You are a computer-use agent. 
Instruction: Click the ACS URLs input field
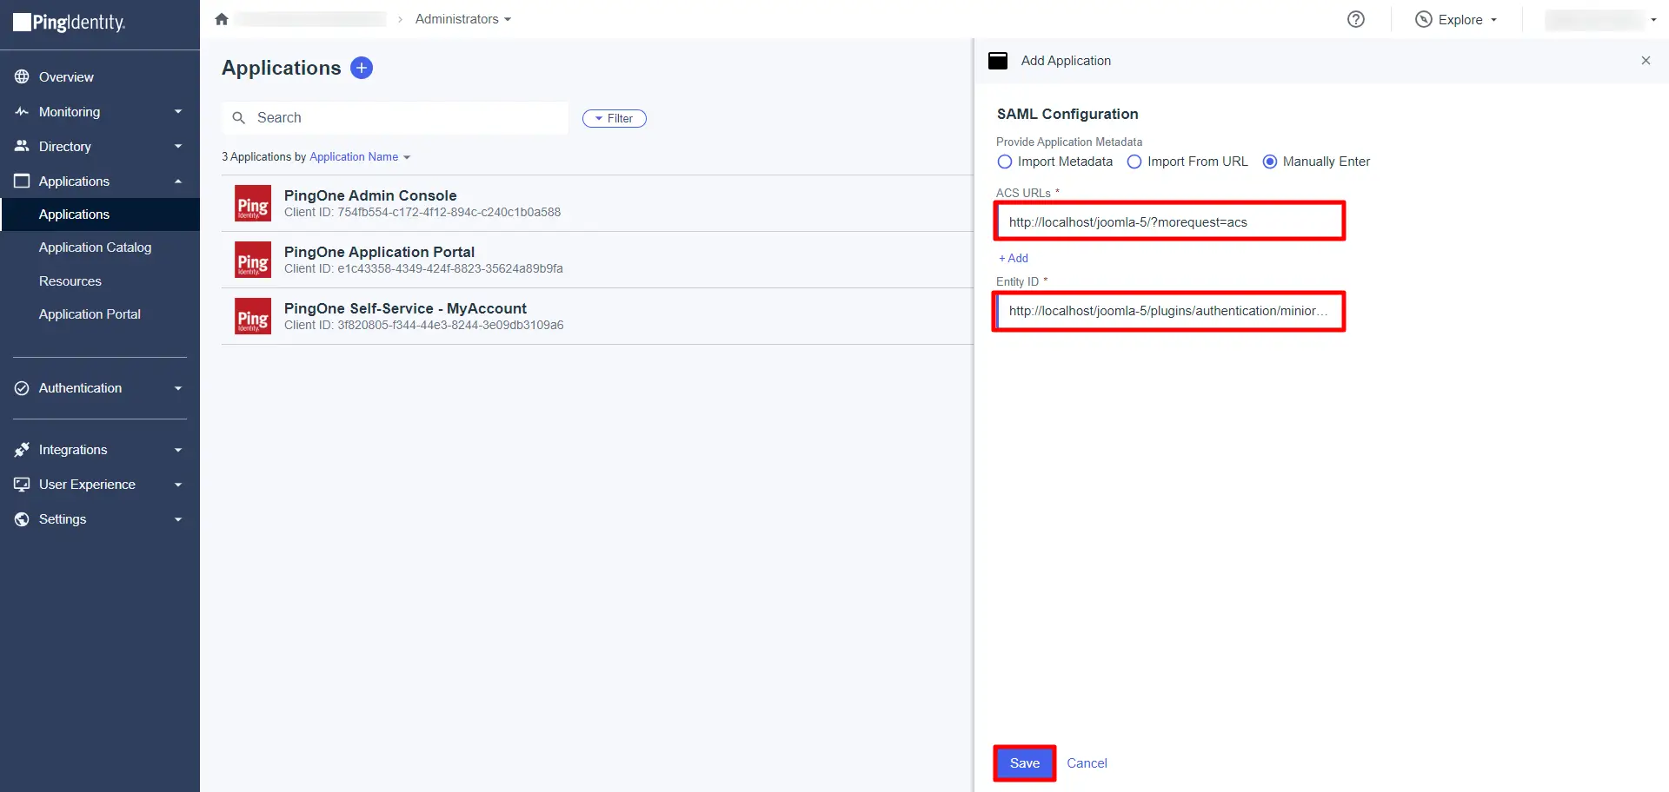click(1170, 221)
